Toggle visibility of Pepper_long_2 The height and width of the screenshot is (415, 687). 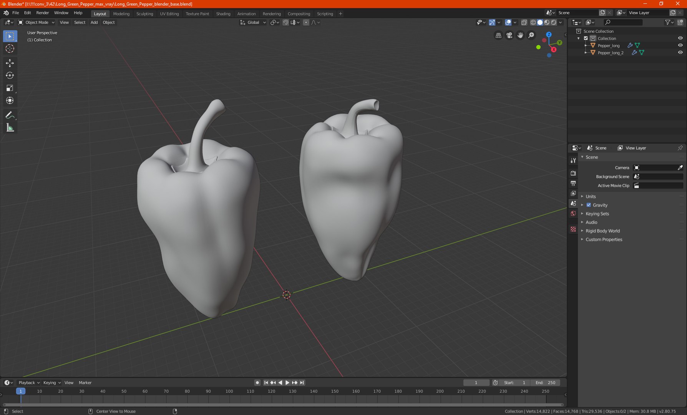point(680,53)
